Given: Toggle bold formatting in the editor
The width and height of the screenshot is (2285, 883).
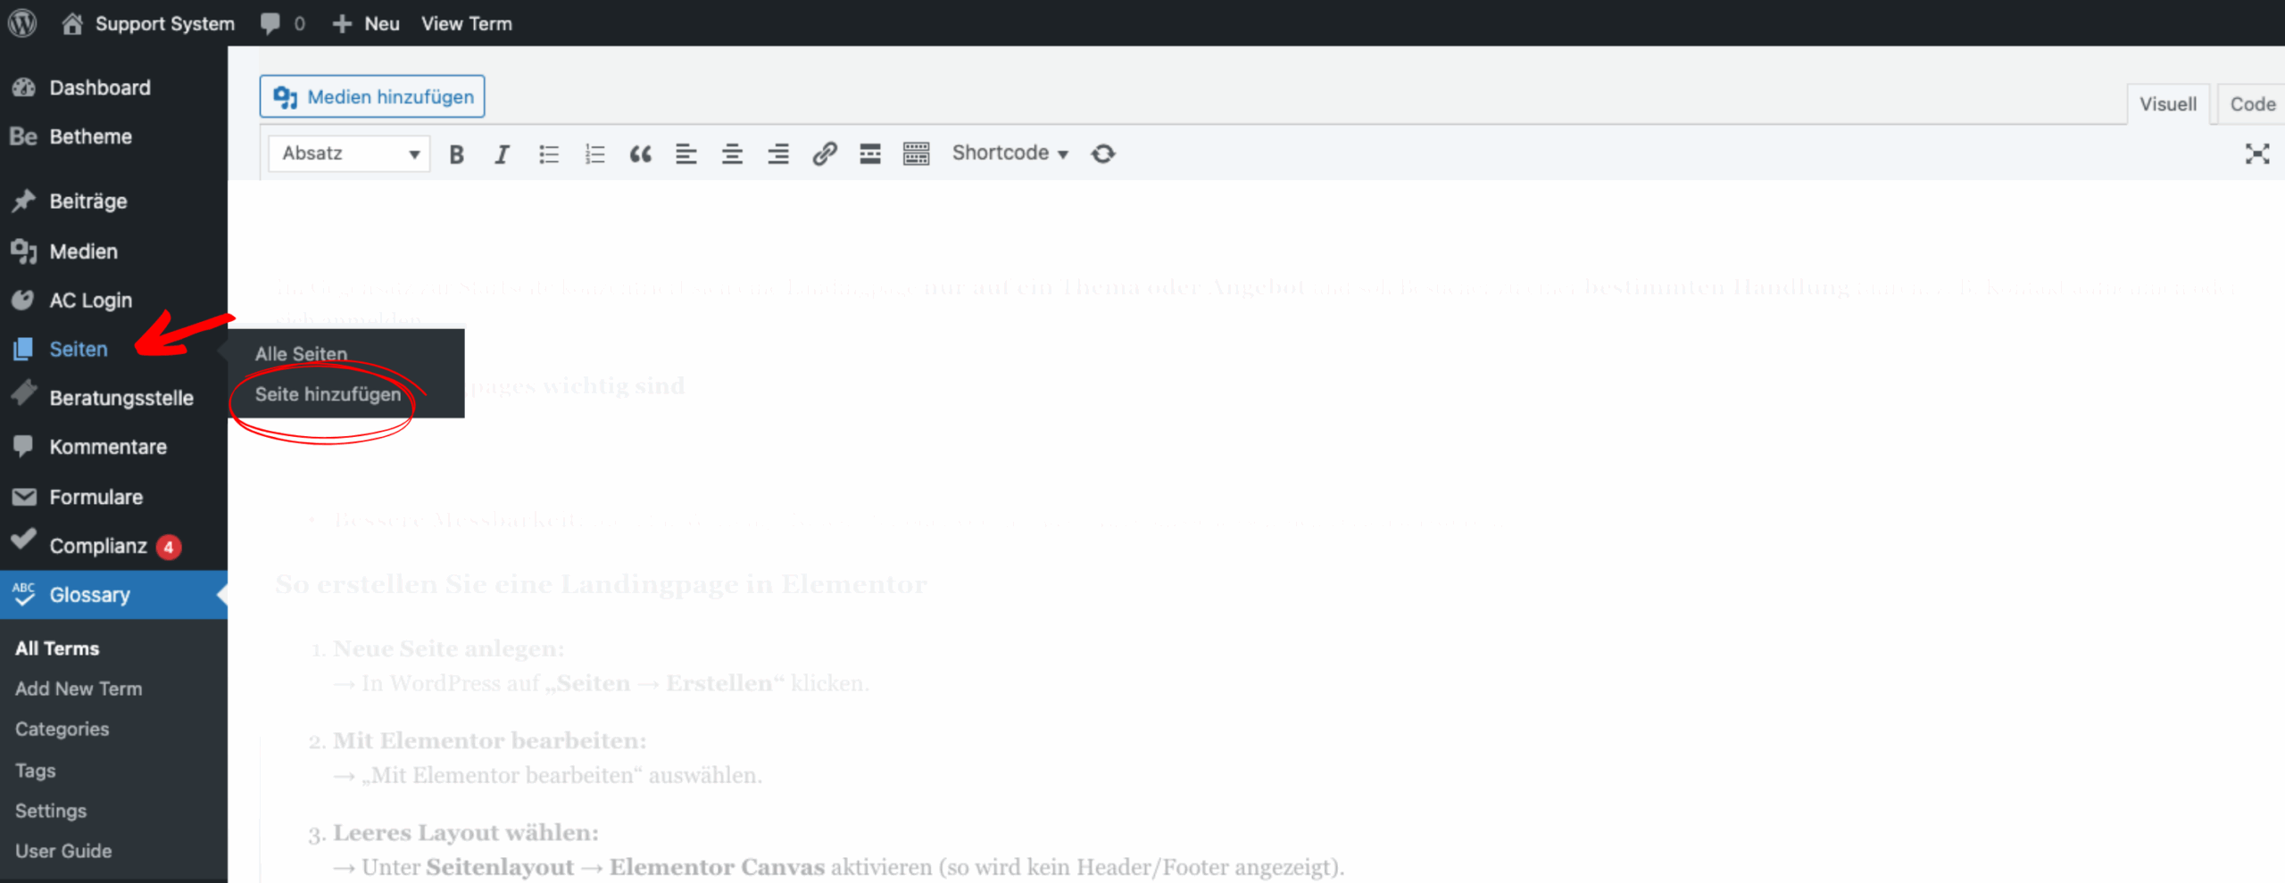Looking at the screenshot, I should tap(456, 153).
